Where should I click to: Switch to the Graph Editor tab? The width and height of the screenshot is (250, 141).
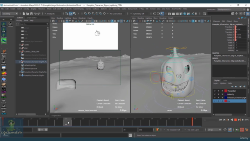point(32,18)
